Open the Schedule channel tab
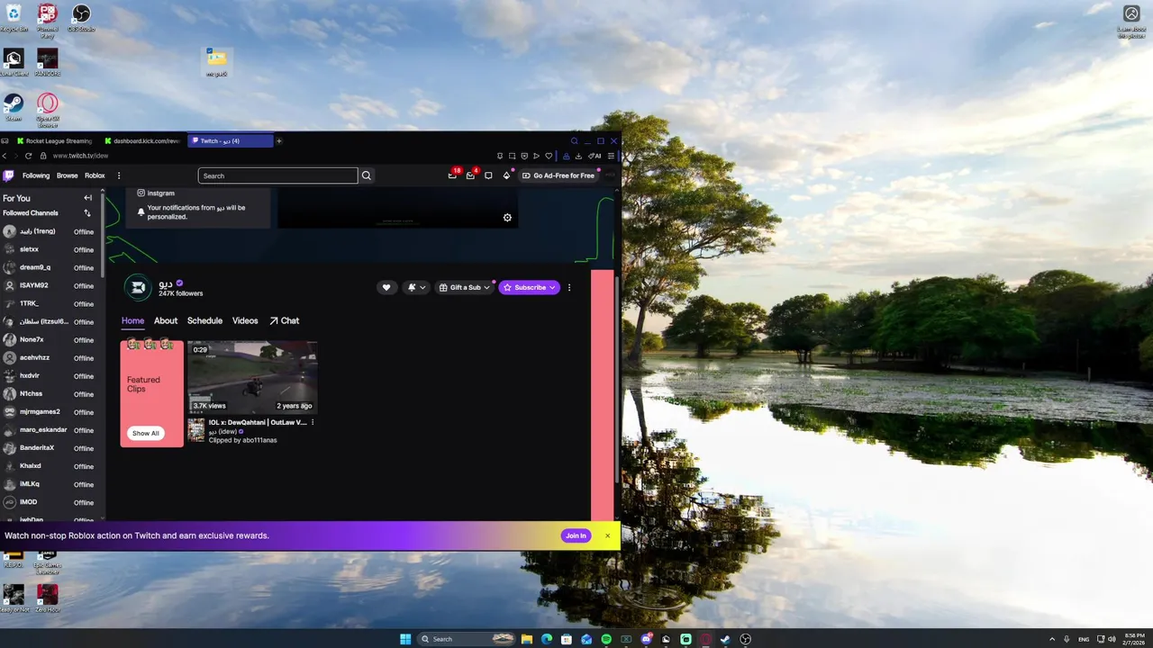The width and height of the screenshot is (1153, 648). [x=204, y=320]
